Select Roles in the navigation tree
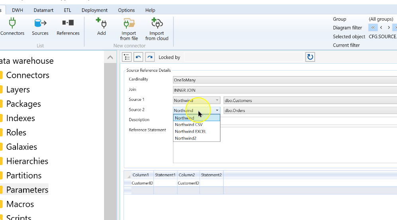The image size is (397, 220). (16, 132)
